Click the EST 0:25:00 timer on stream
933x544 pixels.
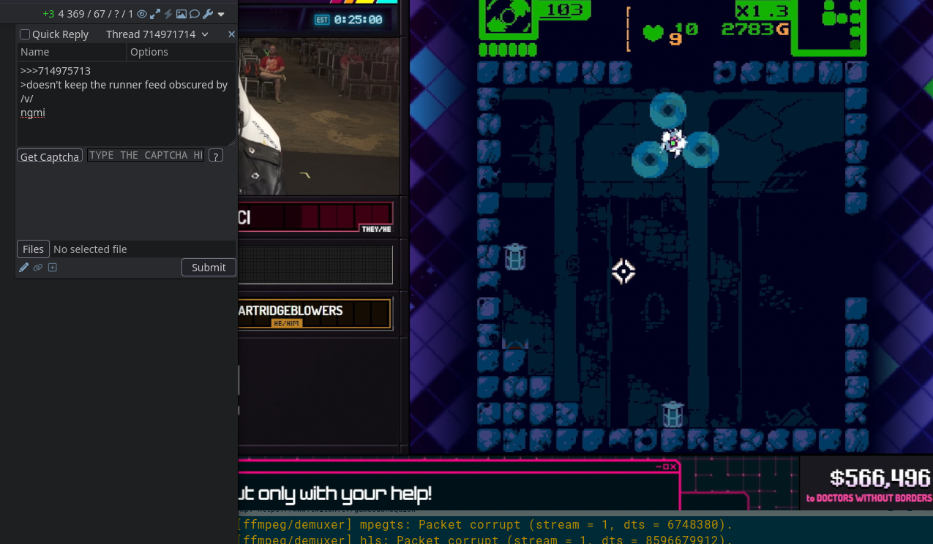tap(349, 20)
